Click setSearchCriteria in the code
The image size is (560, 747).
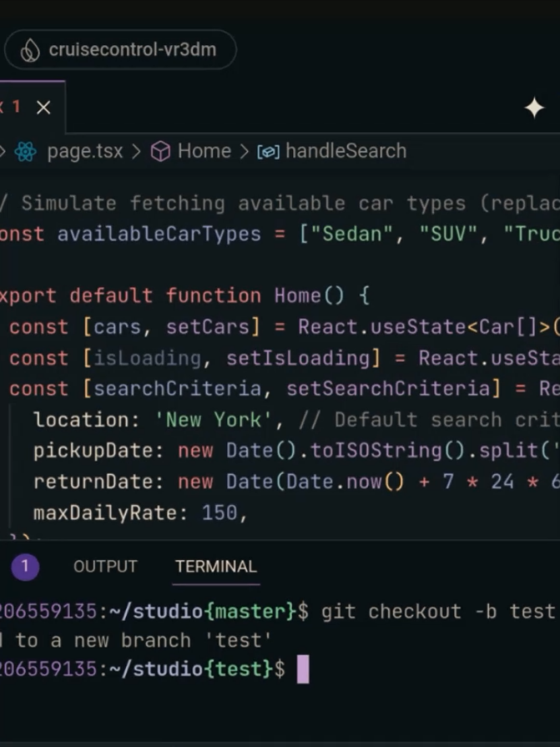[388, 389]
